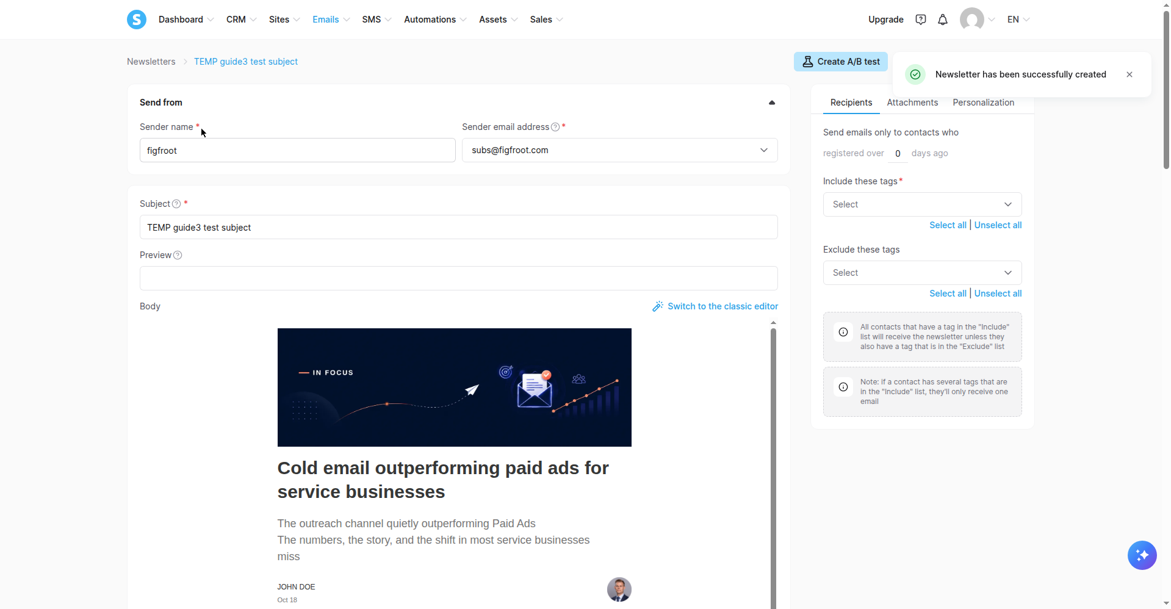The width and height of the screenshot is (1171, 609).
Task: Click the Systeme.io S logo
Action: [137, 20]
